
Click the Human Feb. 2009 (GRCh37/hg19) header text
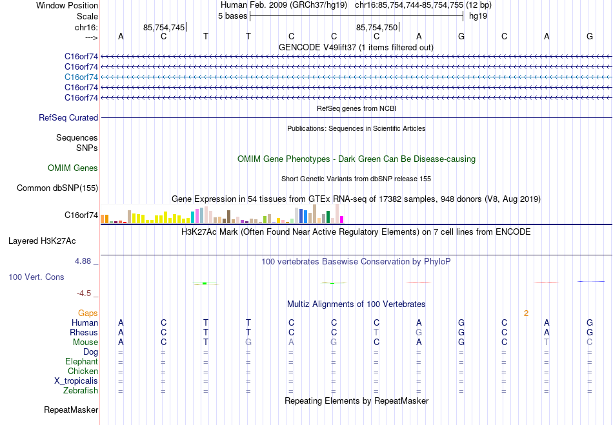pyautogui.click(x=284, y=5)
